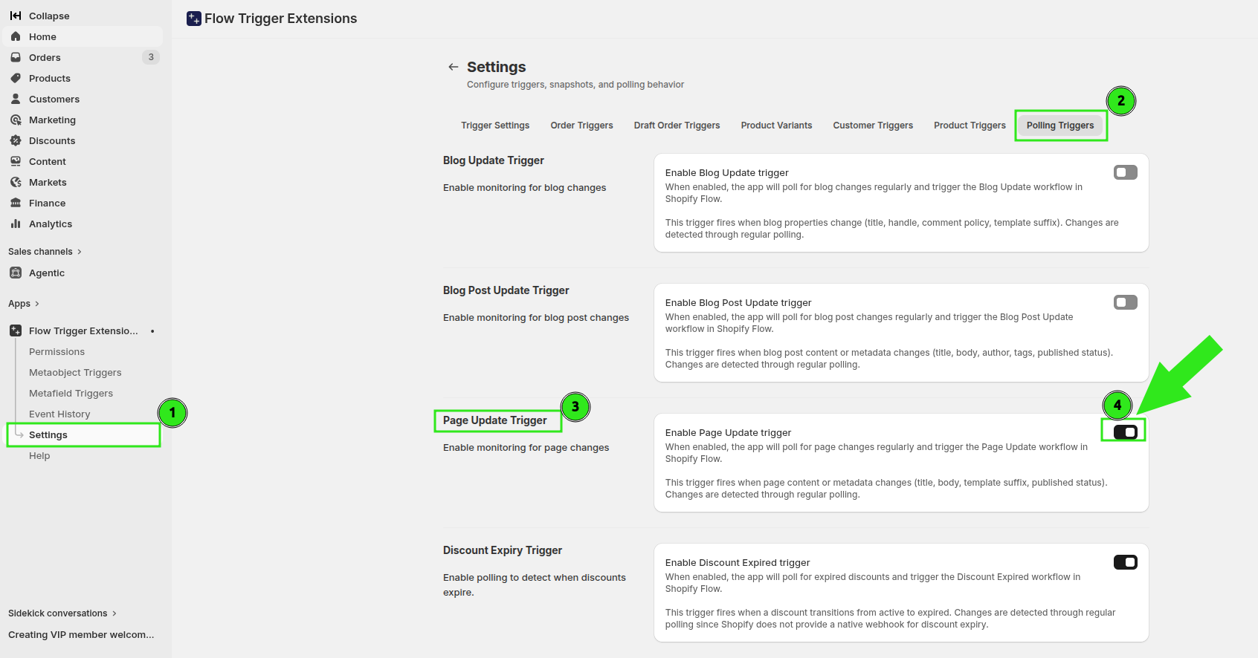Open the Creating VIP member welcome conversation

(81, 635)
